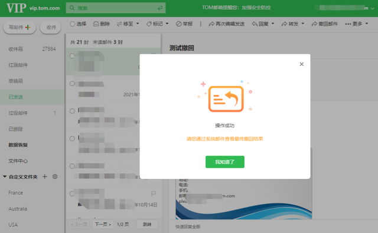Select the 2021年 email's radio circle
Image resolution: width=378 pixels, height=233 pixels.
[72, 84]
